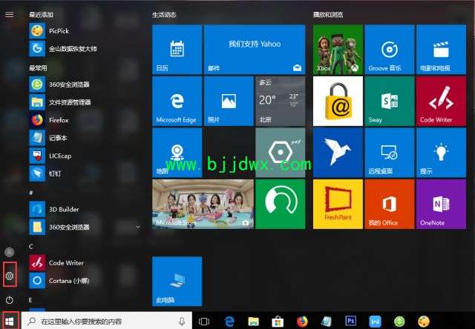
Task: Launch the Microsoft Edge tile
Action: pyautogui.click(x=177, y=101)
